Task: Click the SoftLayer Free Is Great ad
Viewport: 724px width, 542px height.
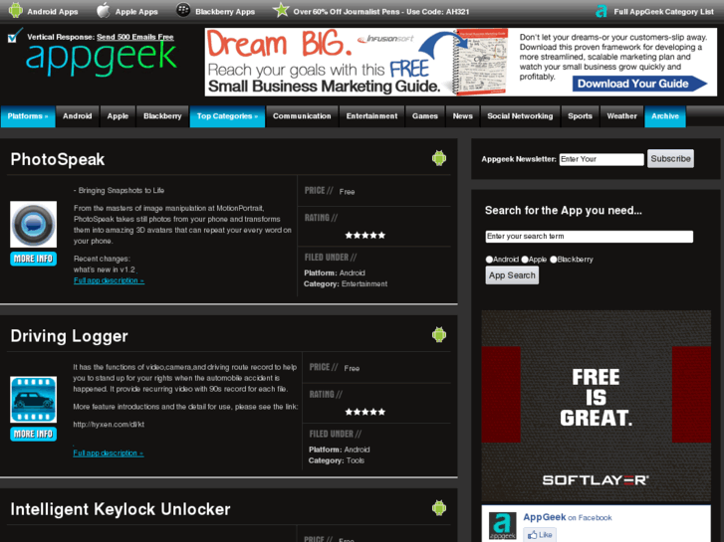Action: point(597,406)
